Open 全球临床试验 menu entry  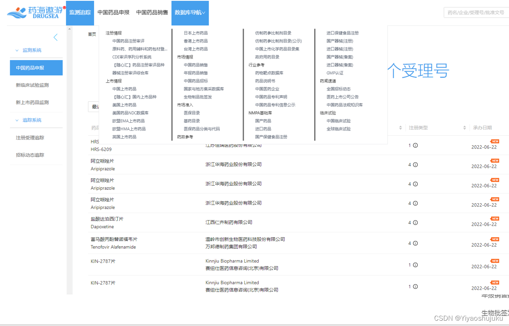pos(338,129)
